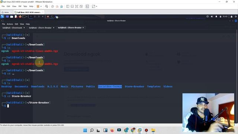Expand the power options dropdown next to pause
This screenshot has height=134, width=238.
(41, 6)
